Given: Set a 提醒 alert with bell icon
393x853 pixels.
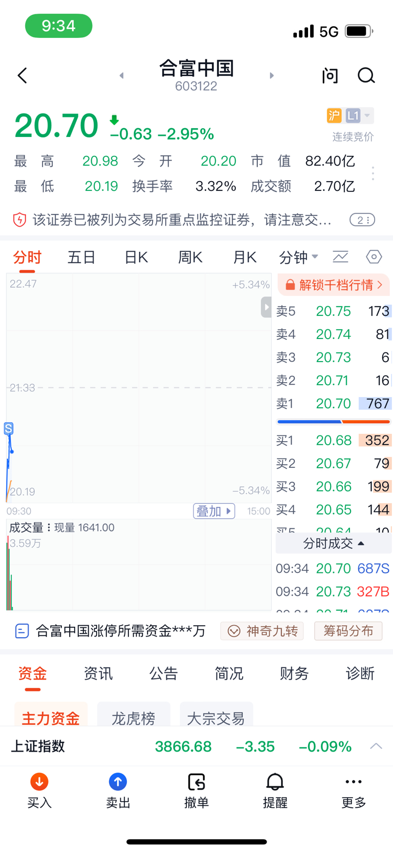Looking at the screenshot, I should 275,782.
